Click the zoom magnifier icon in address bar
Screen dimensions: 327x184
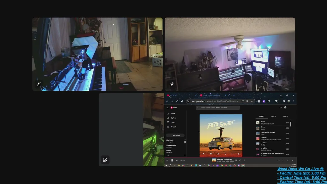coord(247,101)
